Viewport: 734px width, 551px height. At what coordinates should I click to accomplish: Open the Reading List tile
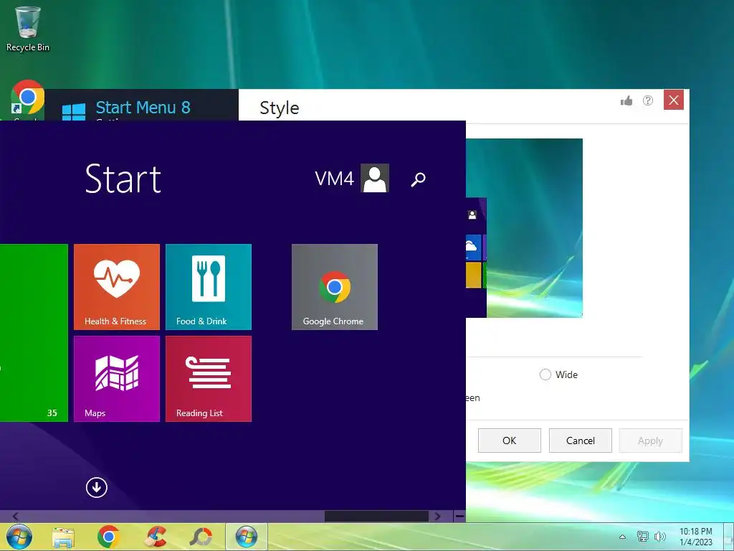point(209,379)
